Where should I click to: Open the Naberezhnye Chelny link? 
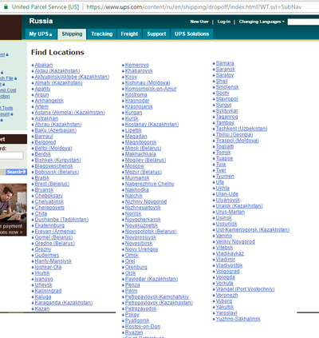click(x=150, y=184)
